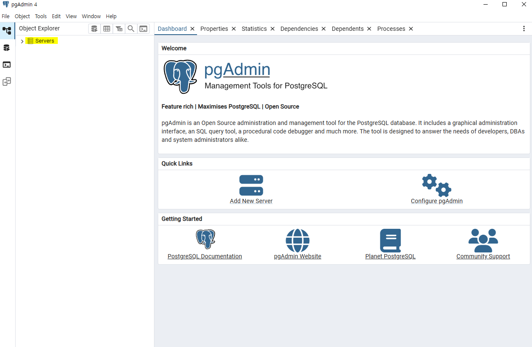This screenshot has width=532, height=347.
Task: Select the Servers tree item
Action: pyautogui.click(x=45, y=41)
